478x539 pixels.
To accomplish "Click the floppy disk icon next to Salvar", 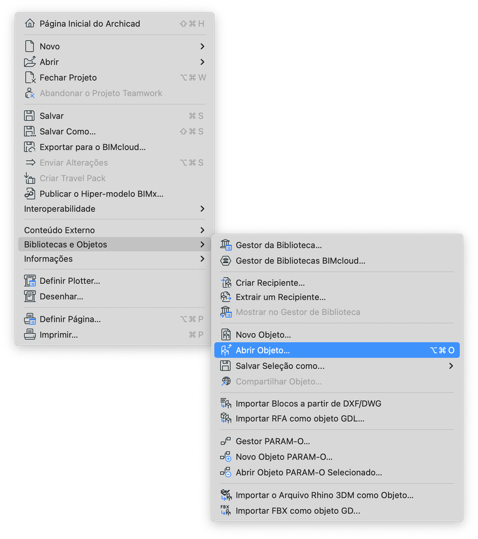I will 29,115.
